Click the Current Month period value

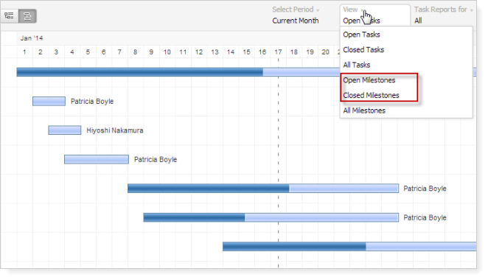(296, 21)
